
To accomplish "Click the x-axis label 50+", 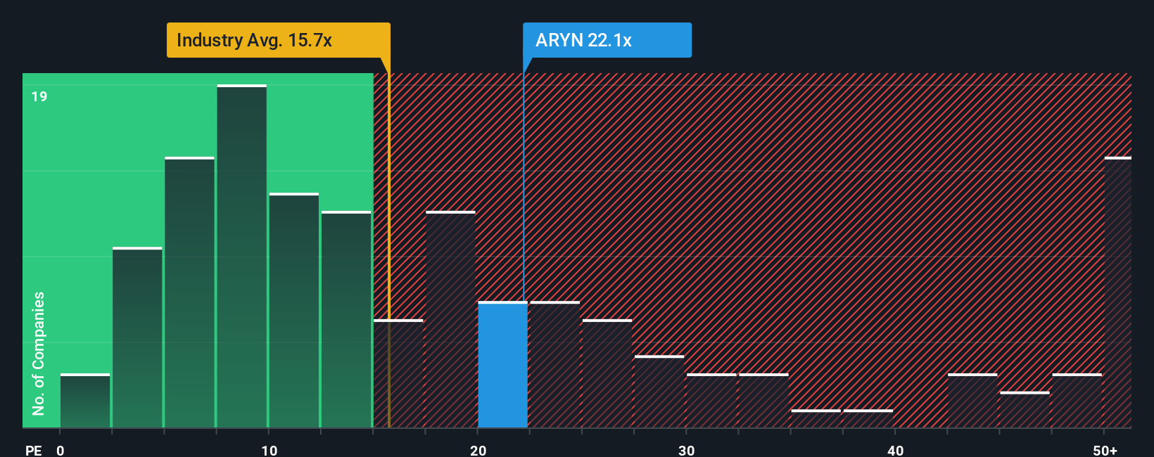I will click(1105, 450).
